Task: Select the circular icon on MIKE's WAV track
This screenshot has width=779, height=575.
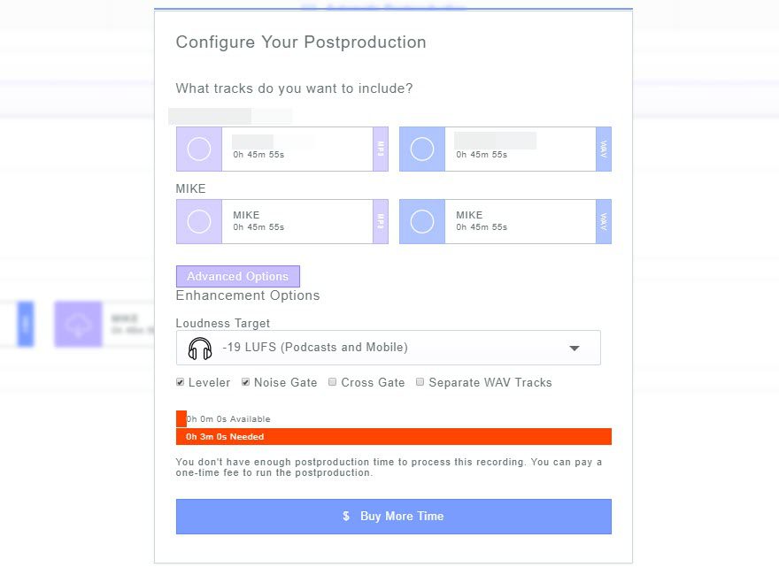Action: tap(422, 221)
